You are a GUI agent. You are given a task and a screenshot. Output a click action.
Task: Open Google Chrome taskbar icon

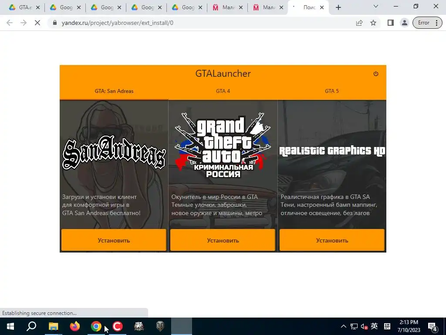96,326
